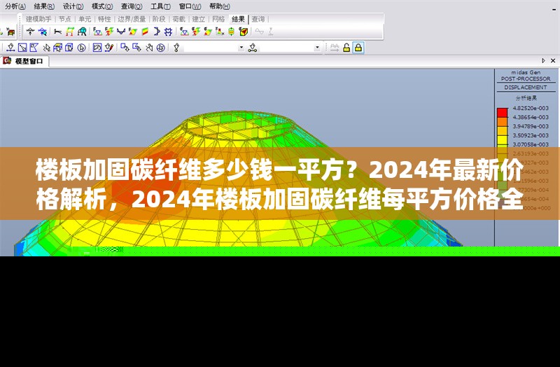Click the blue grid mesh result icon
The image size is (560, 367).
point(168,32)
